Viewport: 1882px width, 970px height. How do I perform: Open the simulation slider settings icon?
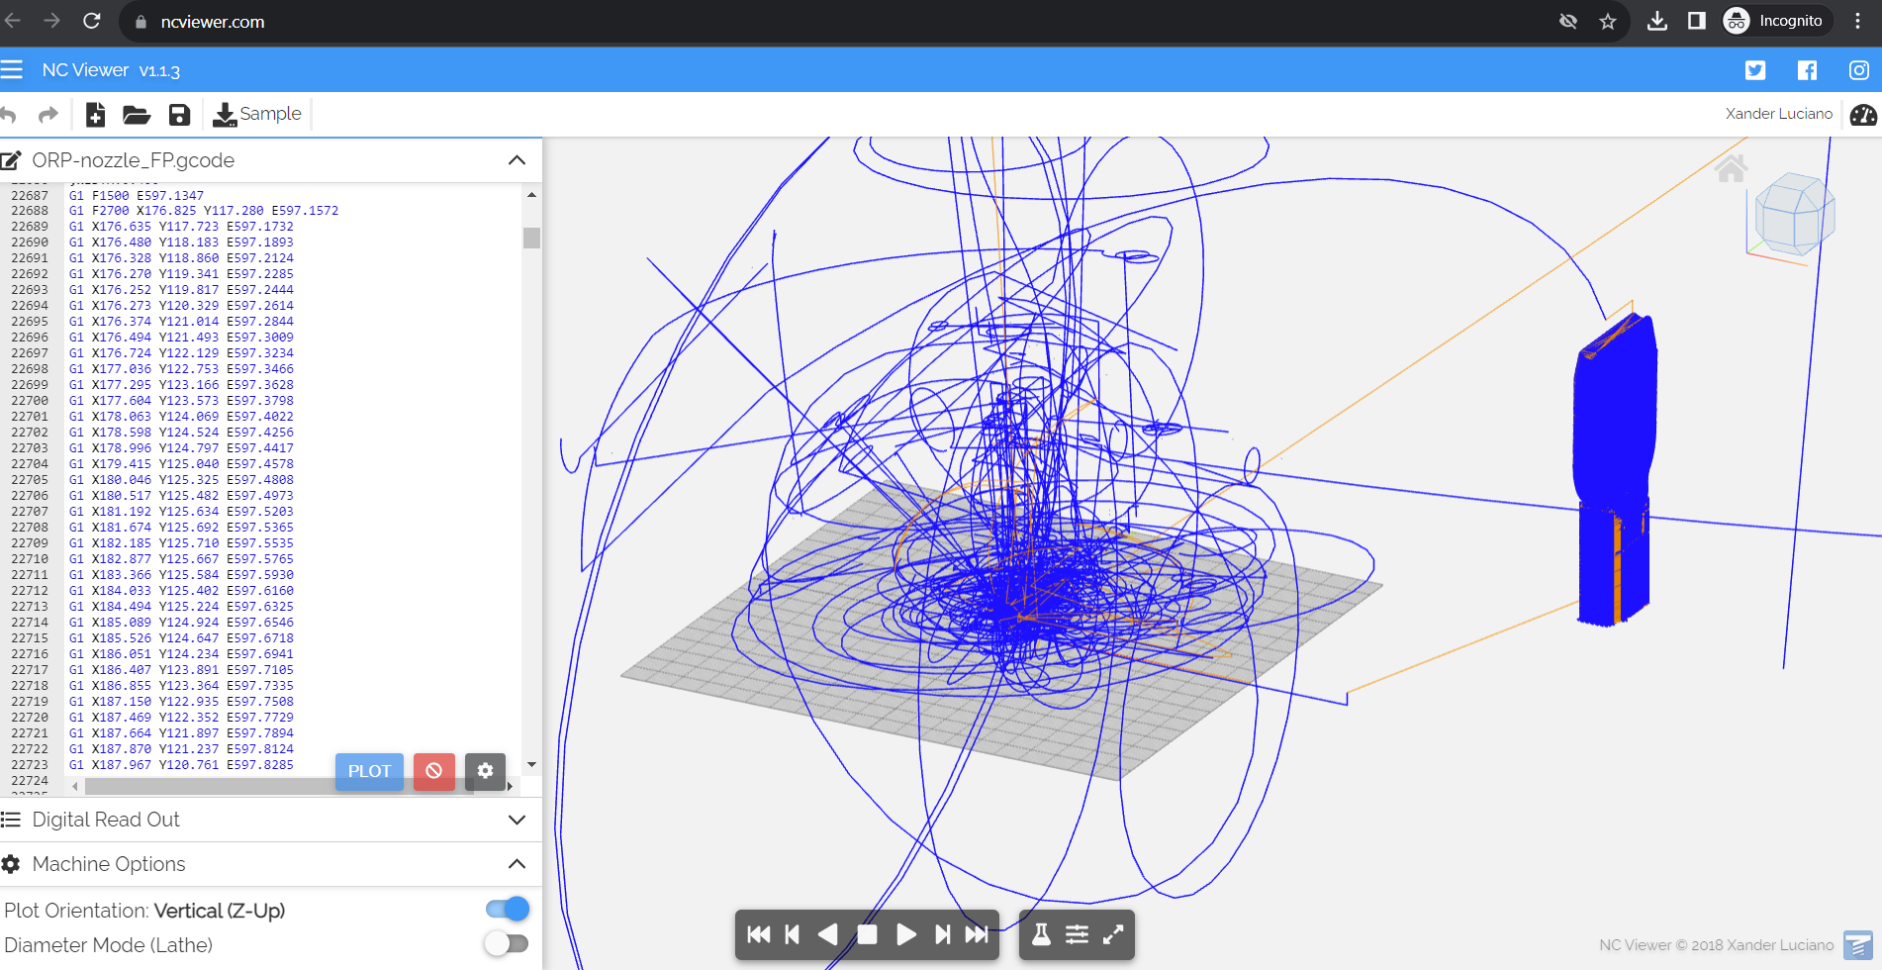point(1077,934)
